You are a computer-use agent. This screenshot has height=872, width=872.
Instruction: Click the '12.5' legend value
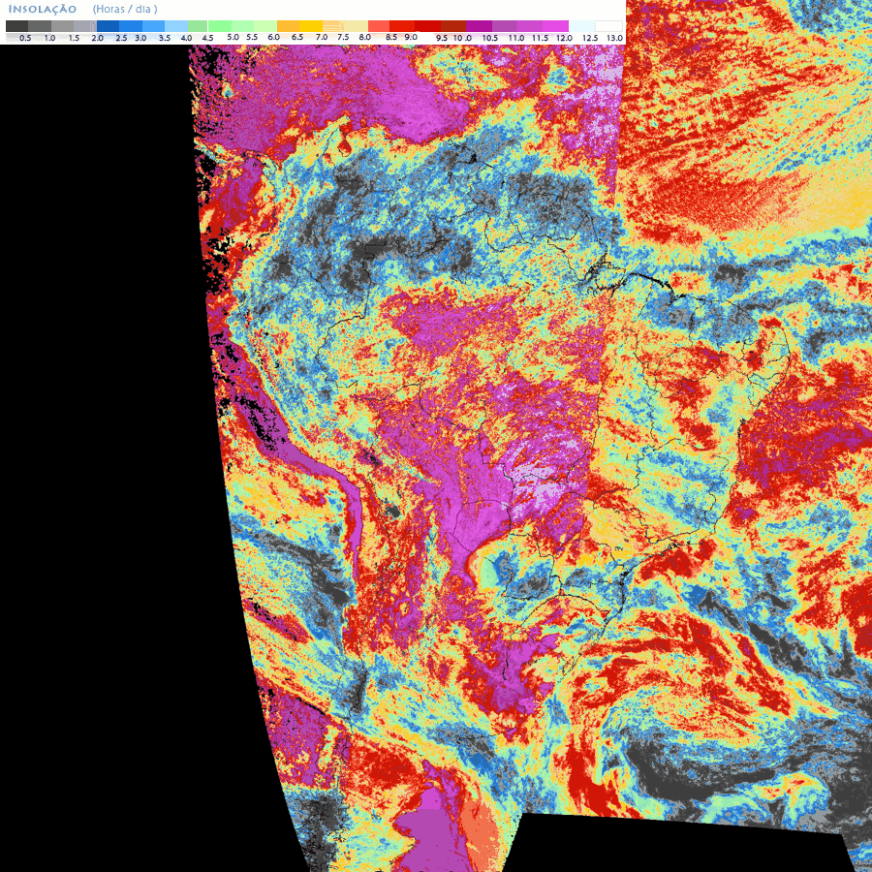click(590, 38)
